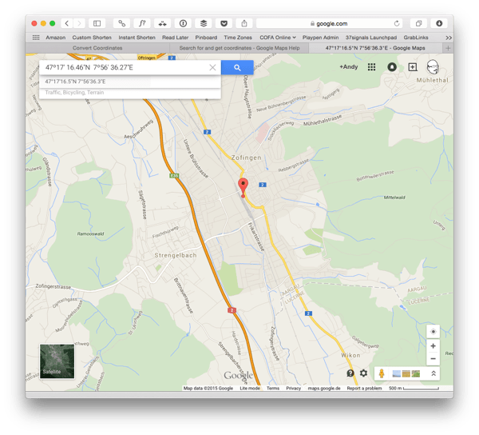Open the account profile avatar
Viewport: 479px width, 435px height.
[x=433, y=67]
